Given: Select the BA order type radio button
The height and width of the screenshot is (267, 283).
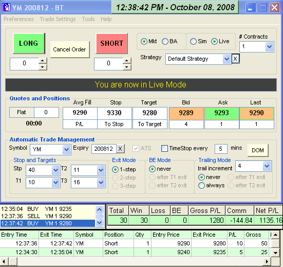Looking at the screenshot, I should (x=165, y=41).
